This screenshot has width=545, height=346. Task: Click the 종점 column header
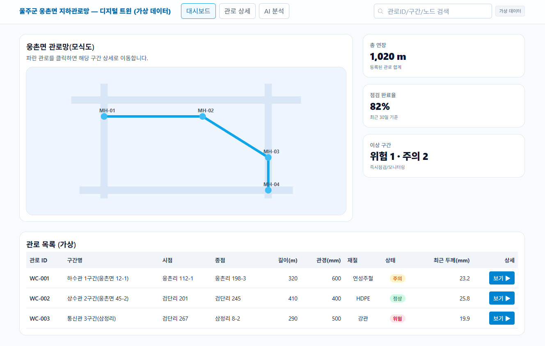[x=220, y=260]
